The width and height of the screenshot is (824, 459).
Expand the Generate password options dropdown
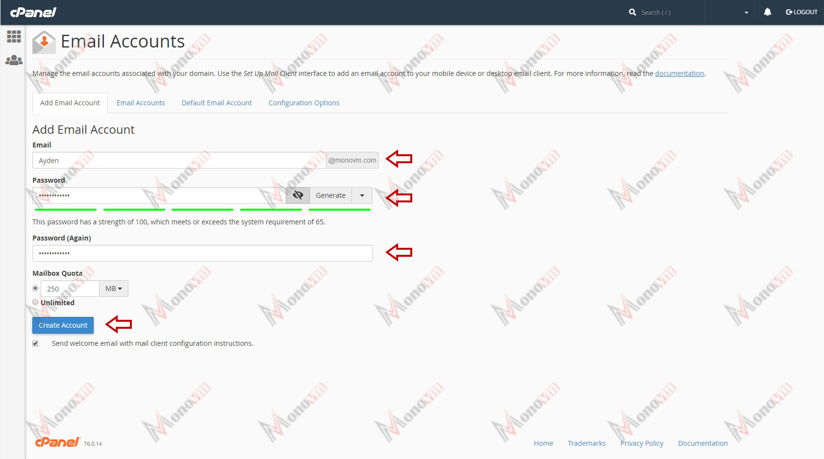(x=362, y=195)
